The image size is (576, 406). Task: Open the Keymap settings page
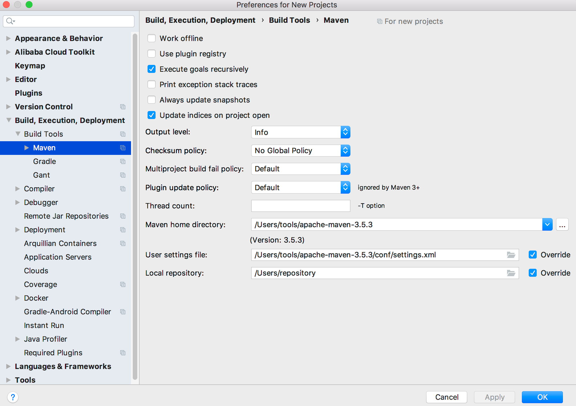[x=30, y=66]
